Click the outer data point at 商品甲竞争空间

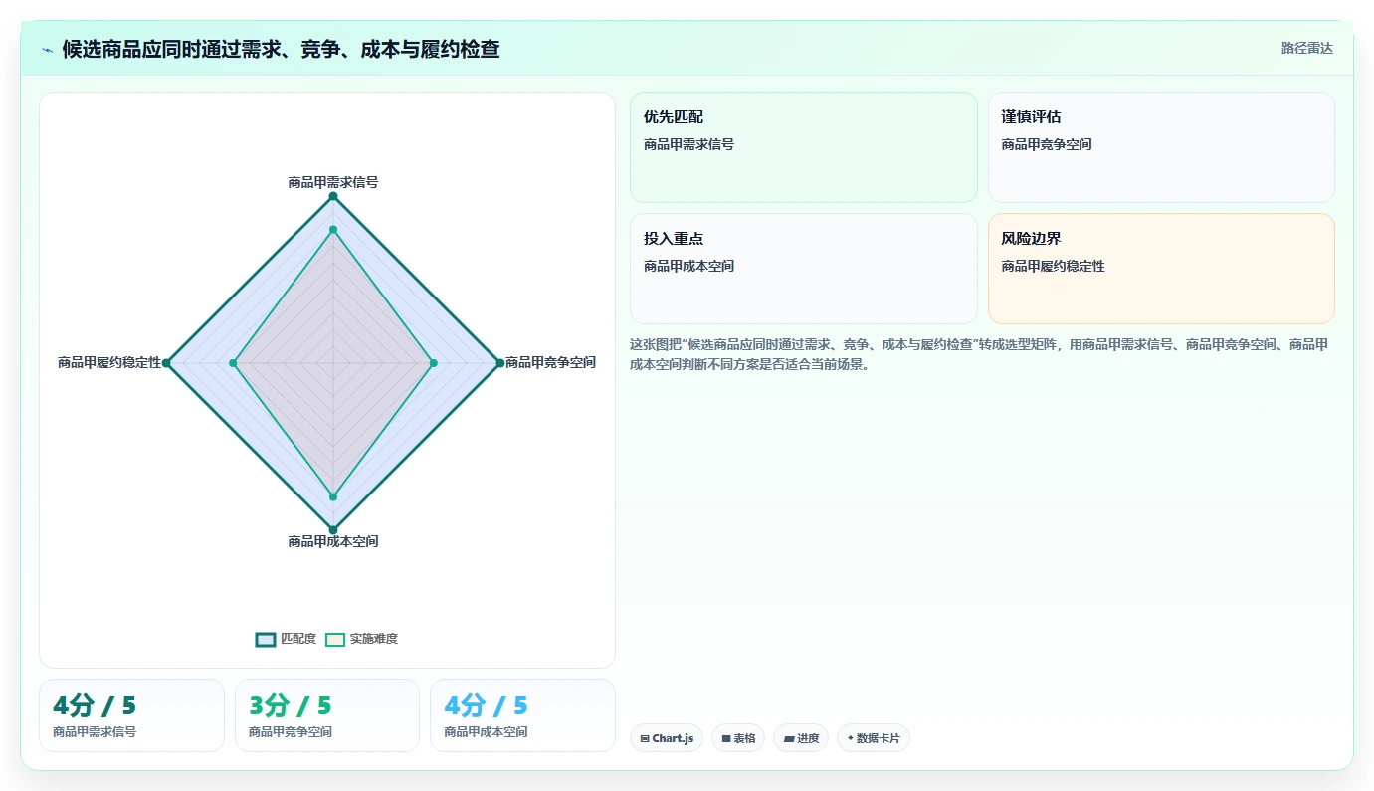(500, 363)
